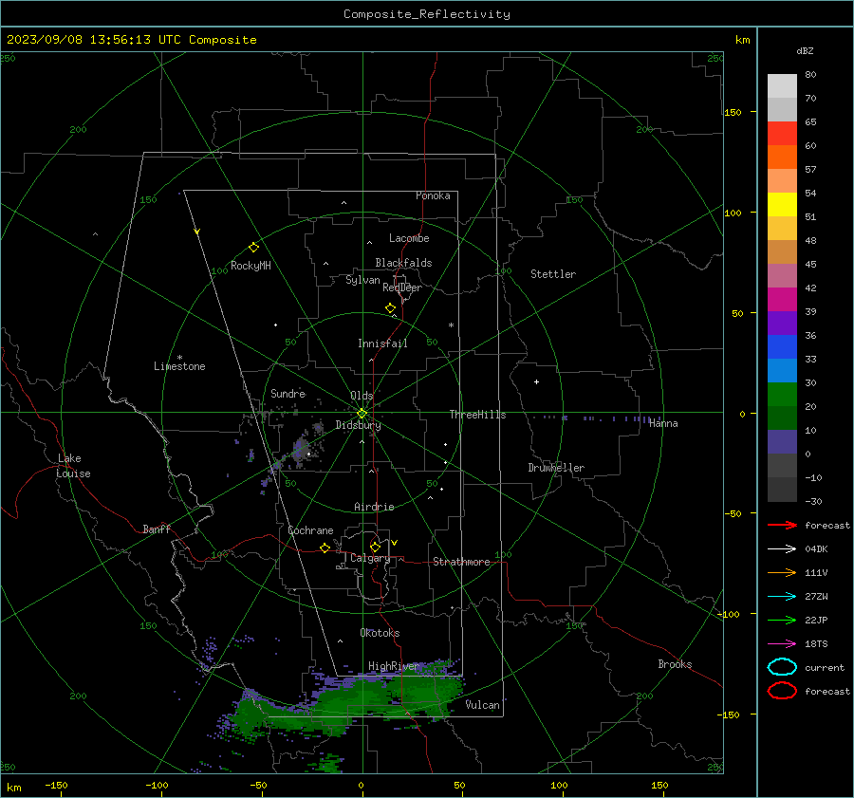This screenshot has width=854, height=798.
Task: Click the red forecast arrow legend icon
Action: click(x=782, y=525)
